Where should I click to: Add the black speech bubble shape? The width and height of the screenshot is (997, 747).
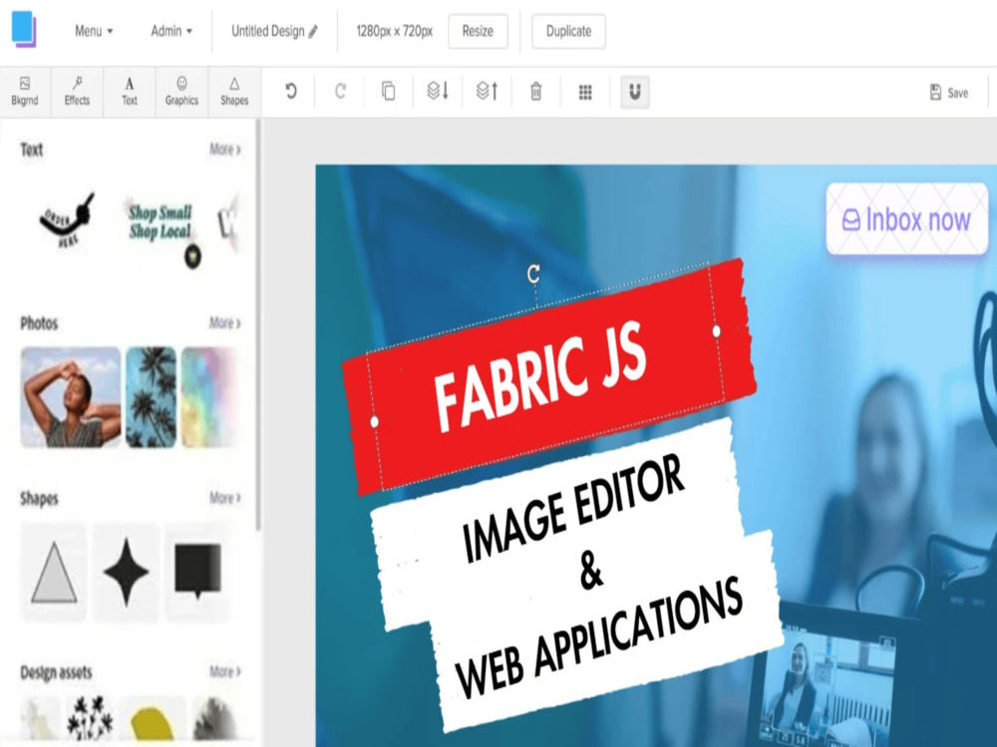click(x=197, y=573)
